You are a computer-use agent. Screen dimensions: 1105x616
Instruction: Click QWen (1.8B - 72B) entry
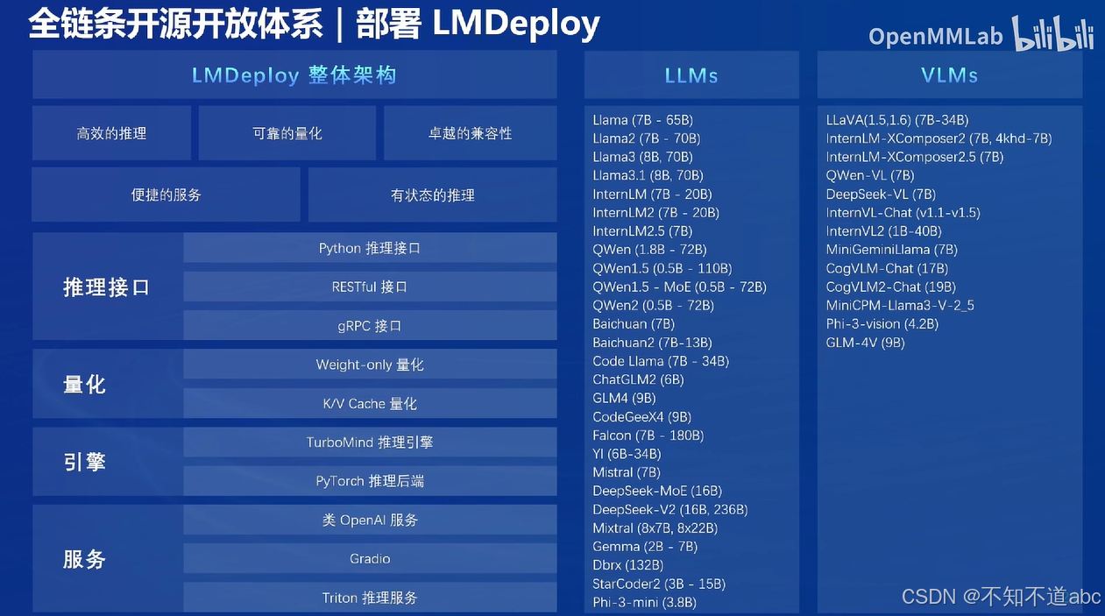[649, 250]
